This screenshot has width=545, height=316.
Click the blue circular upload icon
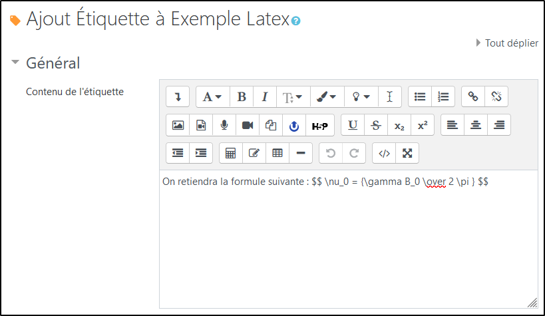coord(294,126)
